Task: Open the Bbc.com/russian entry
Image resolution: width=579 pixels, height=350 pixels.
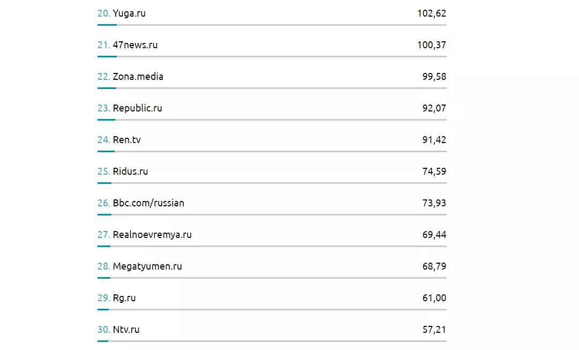Action: tap(148, 203)
